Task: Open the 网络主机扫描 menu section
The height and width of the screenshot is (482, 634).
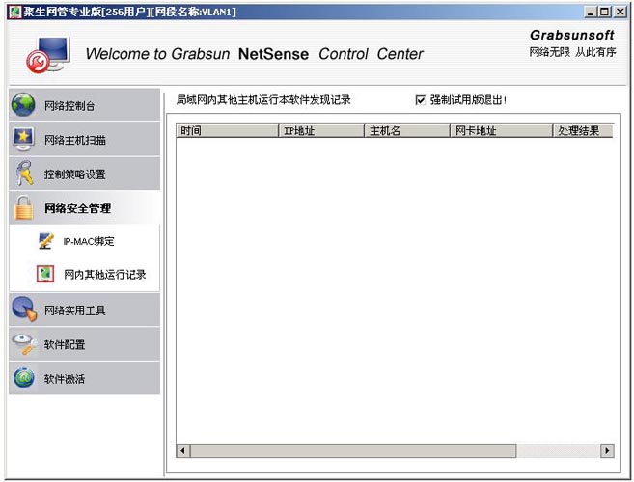Action: click(x=85, y=140)
